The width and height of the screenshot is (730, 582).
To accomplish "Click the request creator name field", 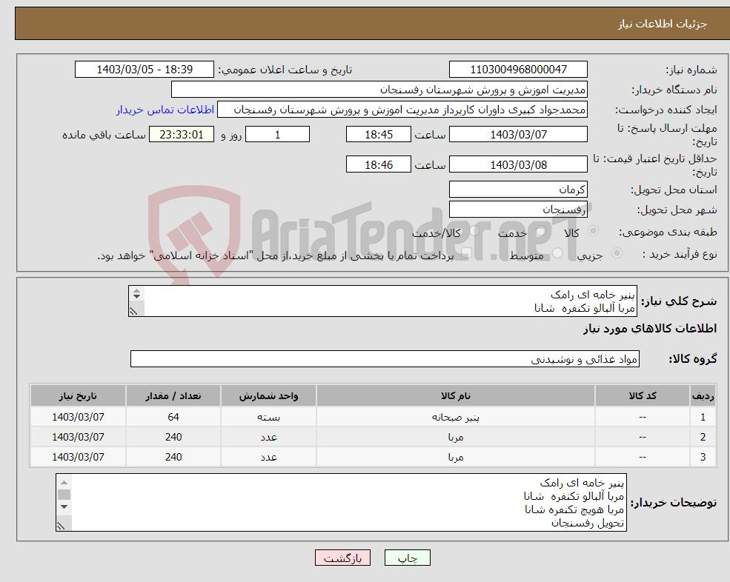I will click(402, 110).
